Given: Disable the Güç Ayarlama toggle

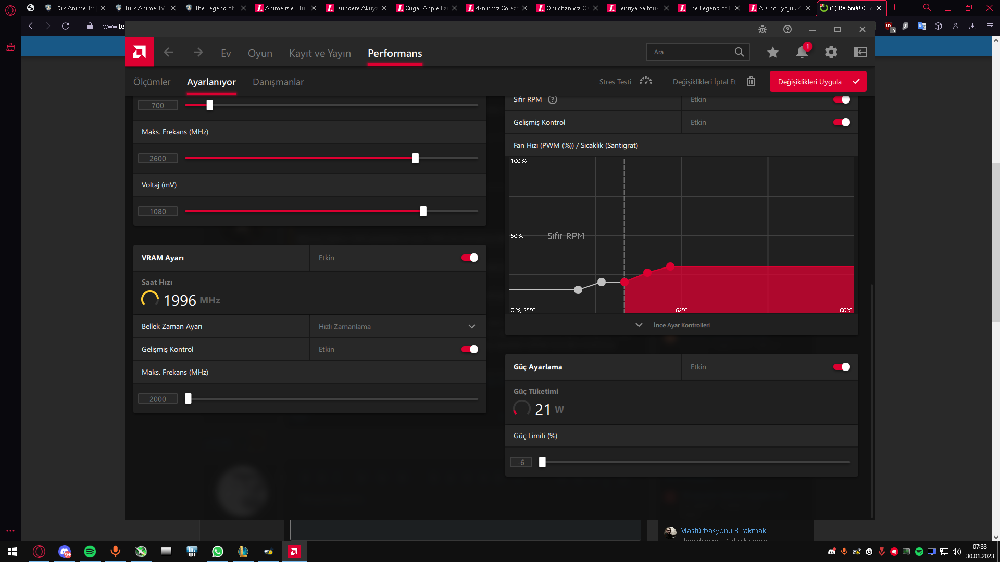Looking at the screenshot, I should [841, 367].
